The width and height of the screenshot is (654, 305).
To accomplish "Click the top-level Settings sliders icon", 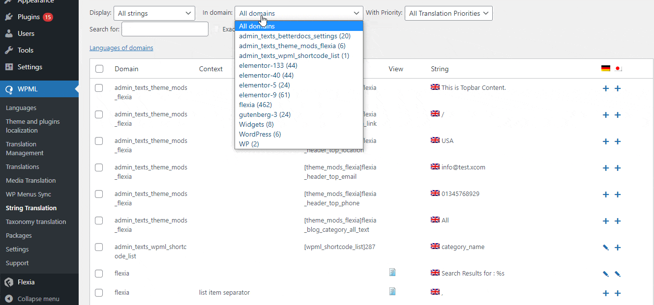I will point(9,67).
